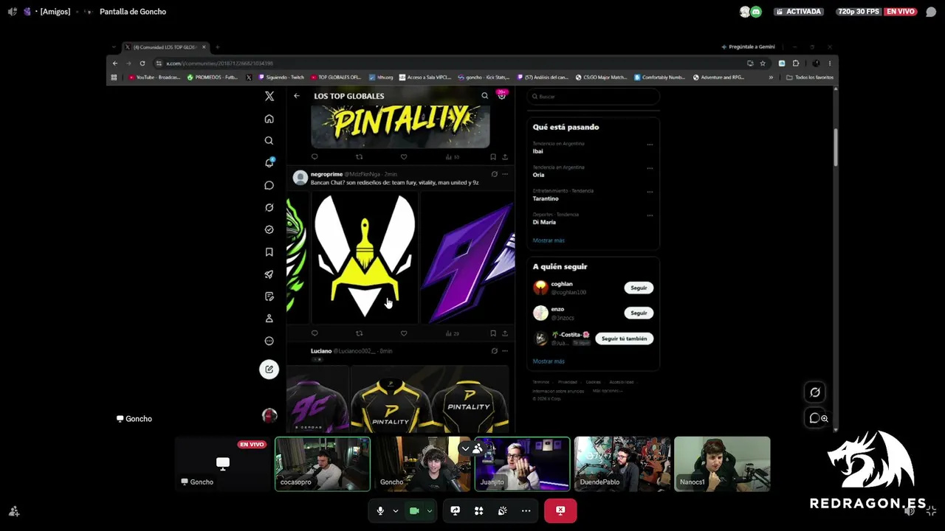Click the X search Buscar field
945x531 pixels.
(x=593, y=97)
